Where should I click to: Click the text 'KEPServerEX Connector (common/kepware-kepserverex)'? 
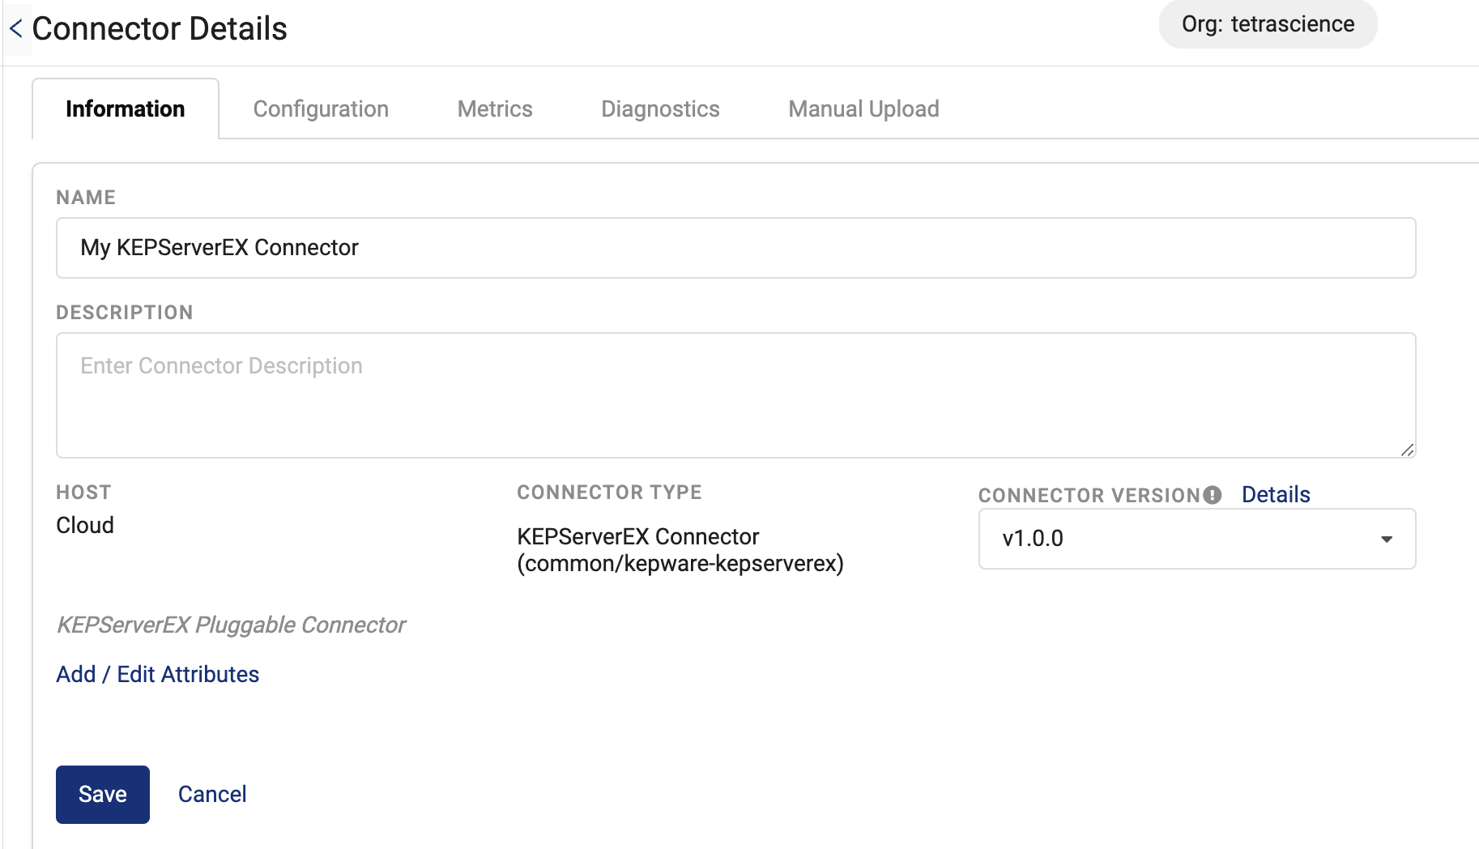(x=680, y=550)
